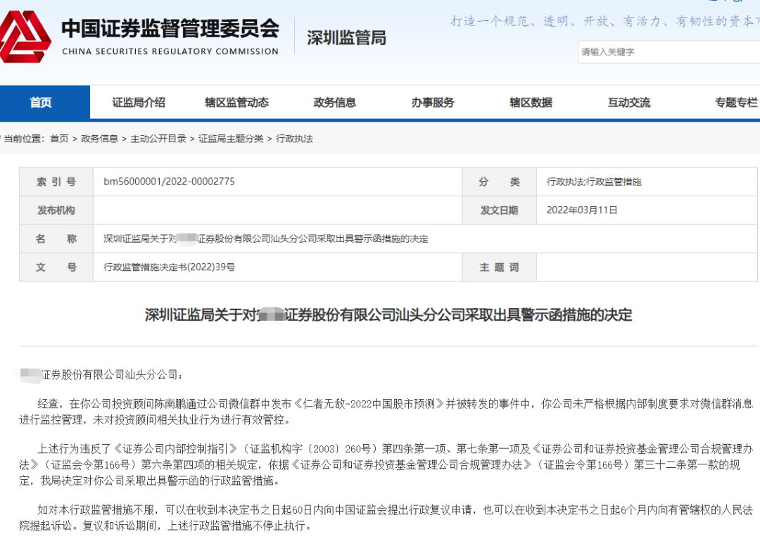Visit the 专题专栏 navigation item
This screenshot has width=760, height=558.
(735, 103)
